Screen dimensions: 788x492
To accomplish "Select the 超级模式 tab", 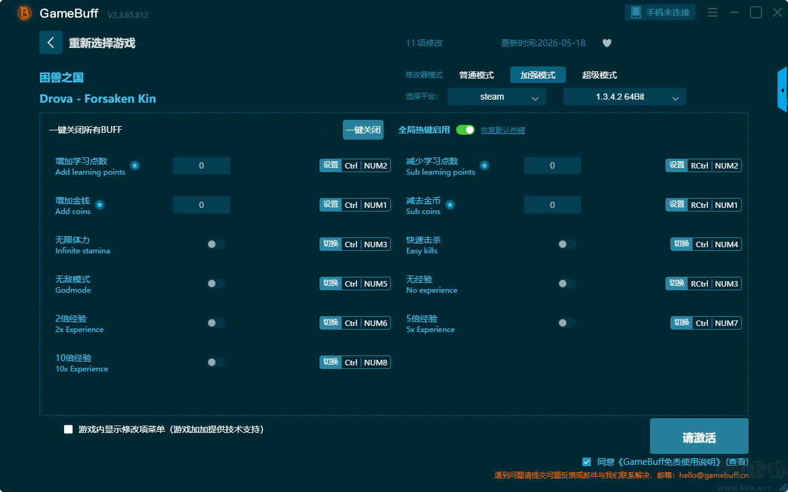I will click(x=600, y=75).
